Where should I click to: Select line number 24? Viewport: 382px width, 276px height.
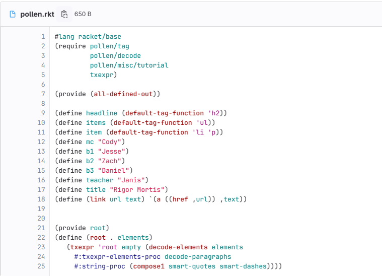pos(41,256)
